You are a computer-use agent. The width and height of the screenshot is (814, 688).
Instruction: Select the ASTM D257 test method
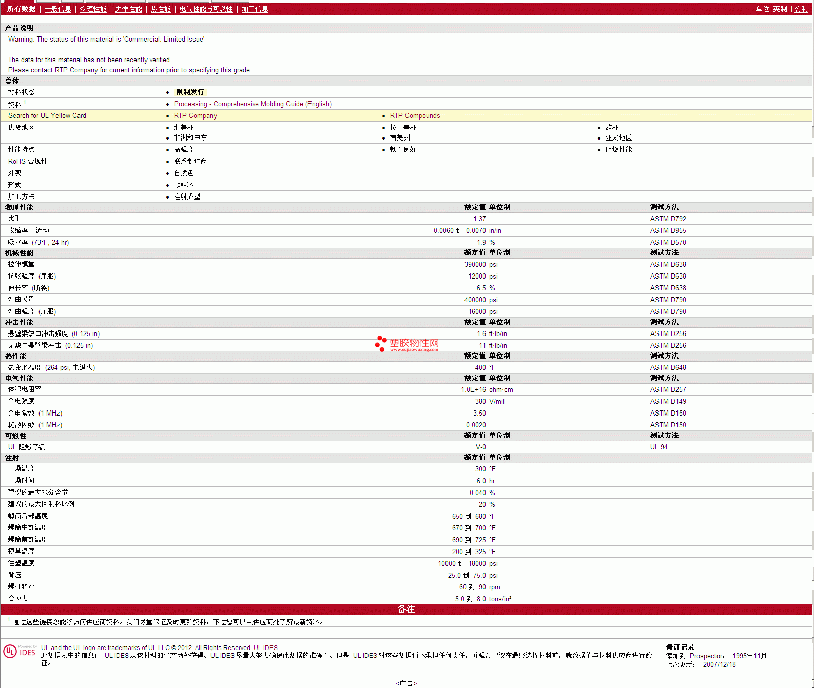point(668,389)
